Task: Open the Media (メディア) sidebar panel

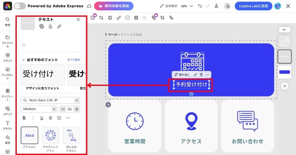Action: (x=8, y=110)
